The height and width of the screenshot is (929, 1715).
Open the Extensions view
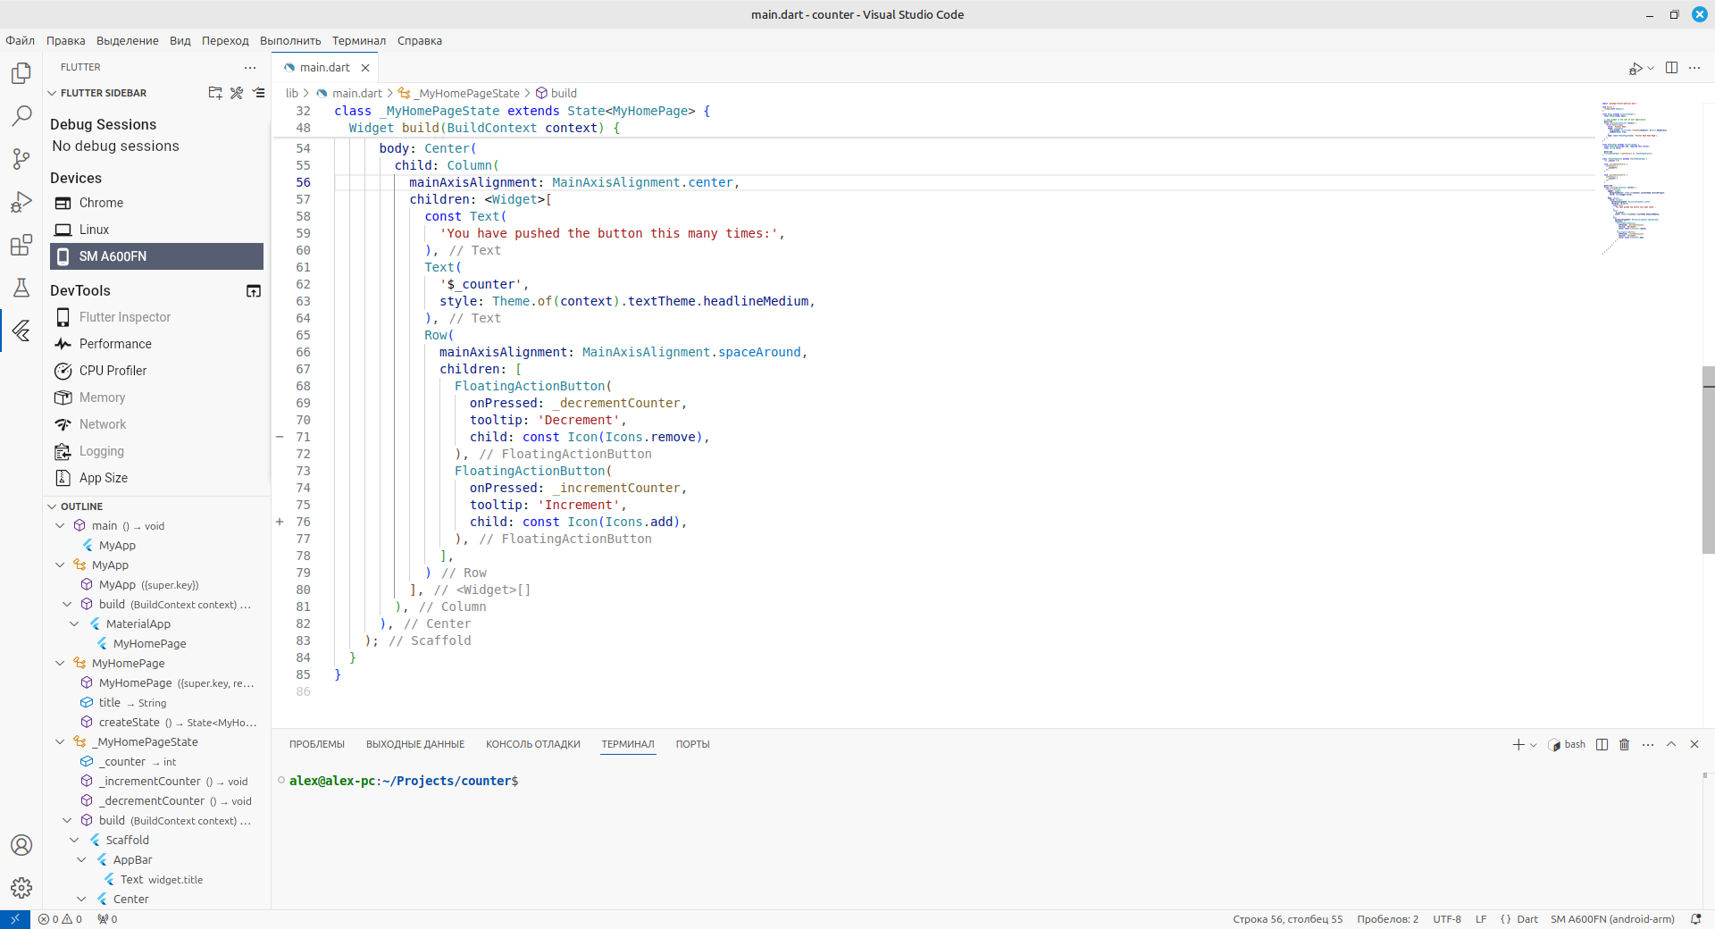click(x=21, y=245)
